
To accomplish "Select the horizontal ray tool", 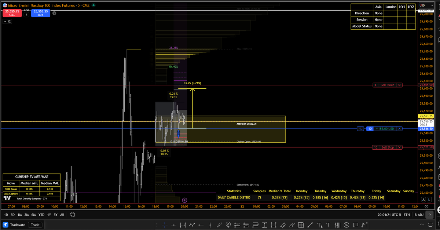I will [201, 225].
